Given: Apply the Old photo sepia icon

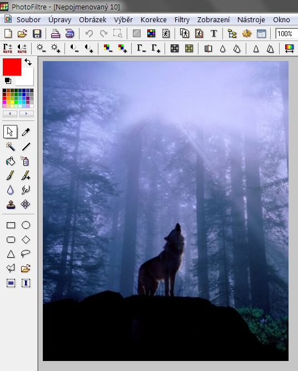Looking at the screenshot, I should point(189,48).
